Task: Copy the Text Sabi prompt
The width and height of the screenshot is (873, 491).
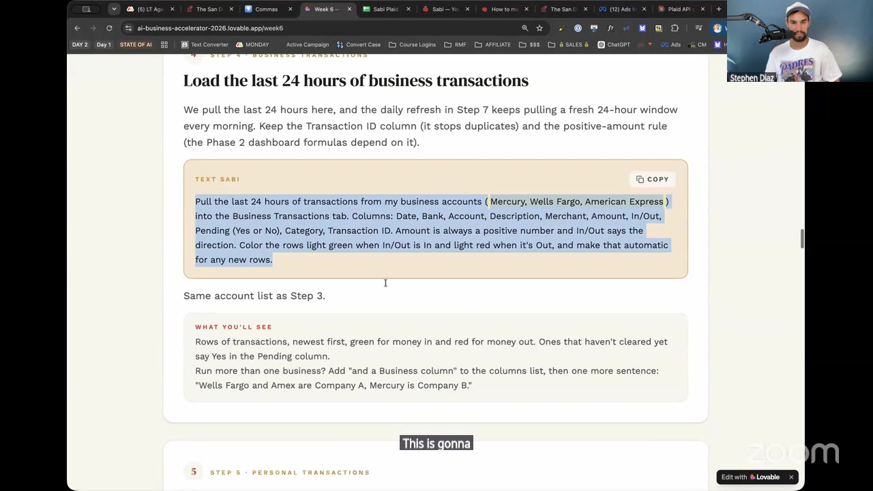Action: (652, 179)
